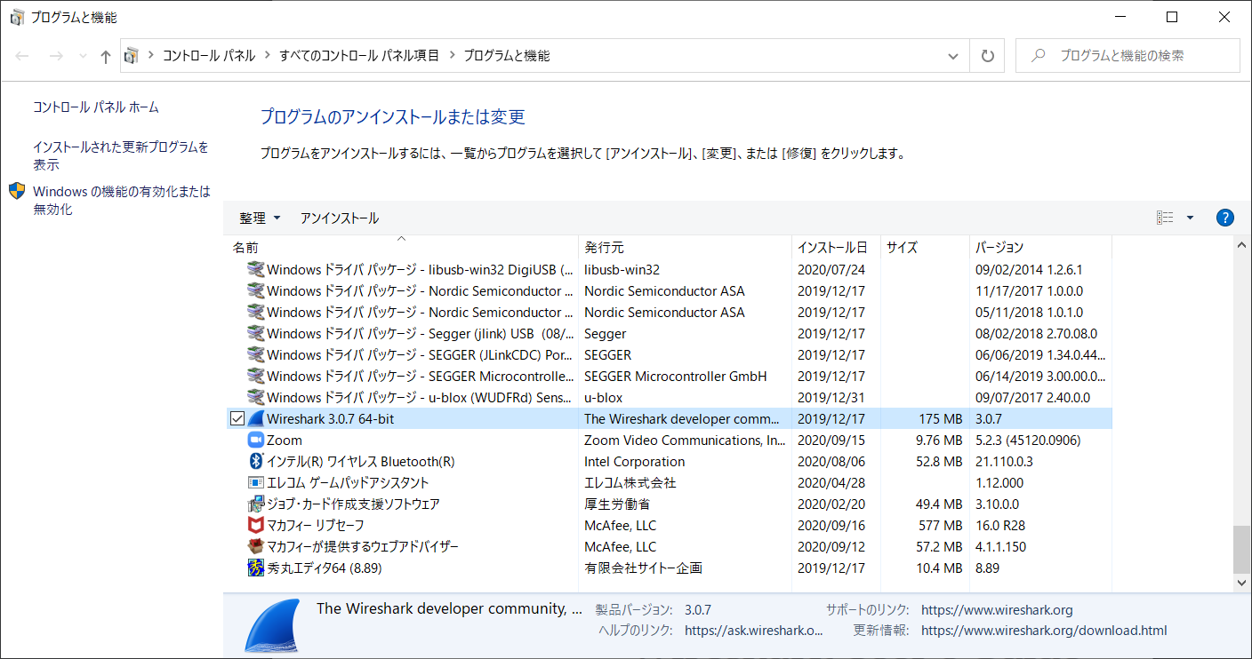Click the アンインストール toolbar button

pos(339,218)
